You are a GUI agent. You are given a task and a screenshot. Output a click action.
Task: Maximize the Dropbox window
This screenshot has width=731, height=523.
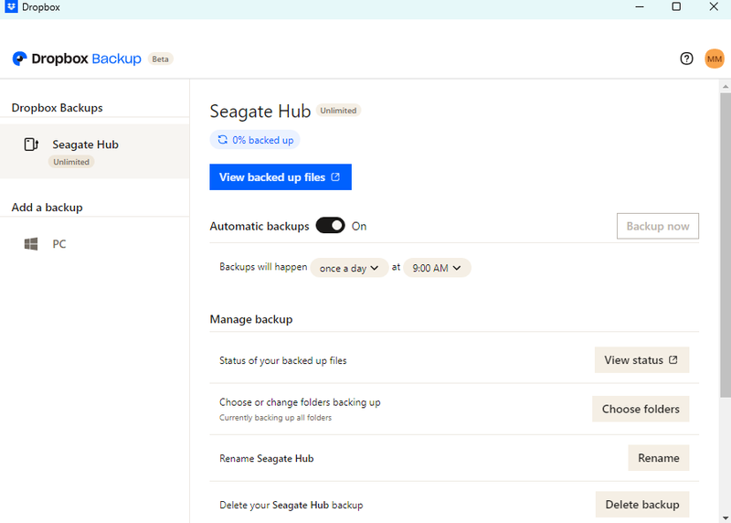(676, 6)
